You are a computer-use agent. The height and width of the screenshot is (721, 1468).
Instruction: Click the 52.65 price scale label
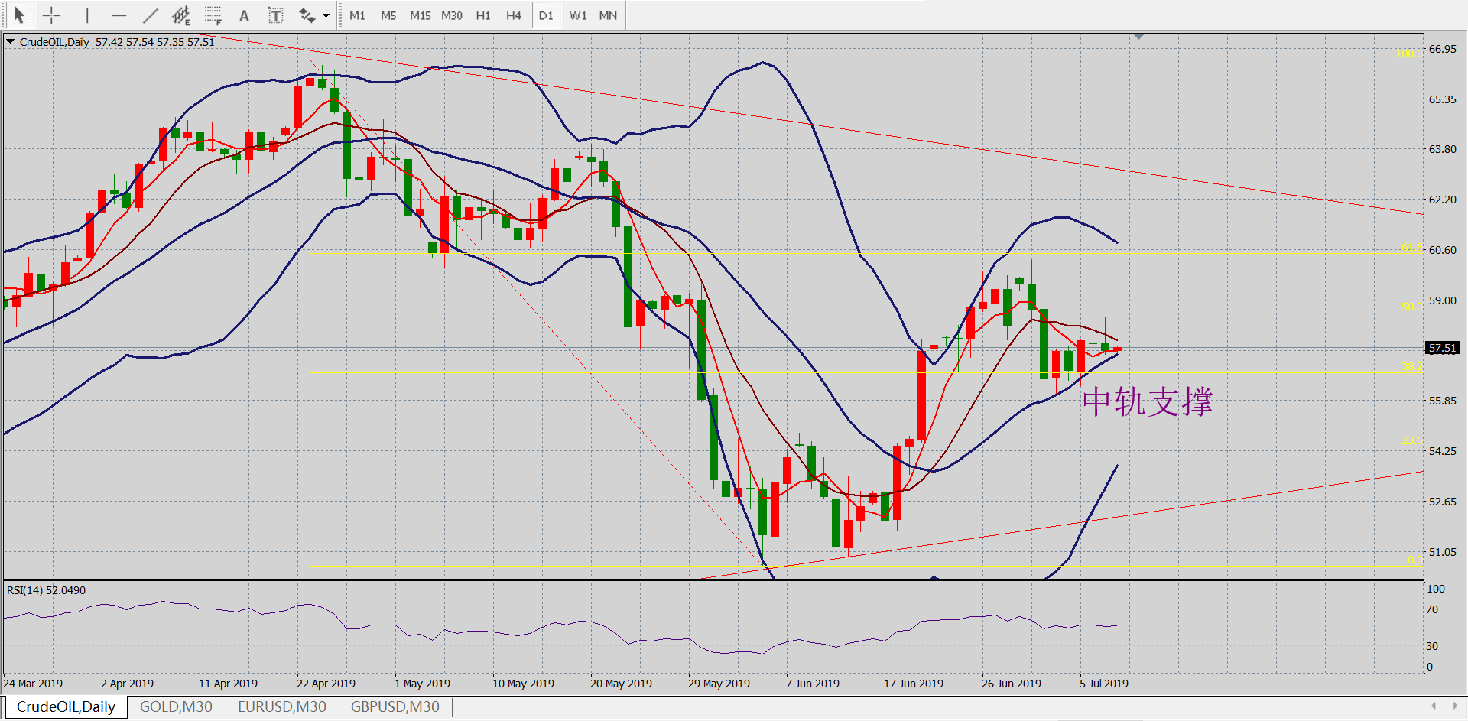click(1443, 502)
